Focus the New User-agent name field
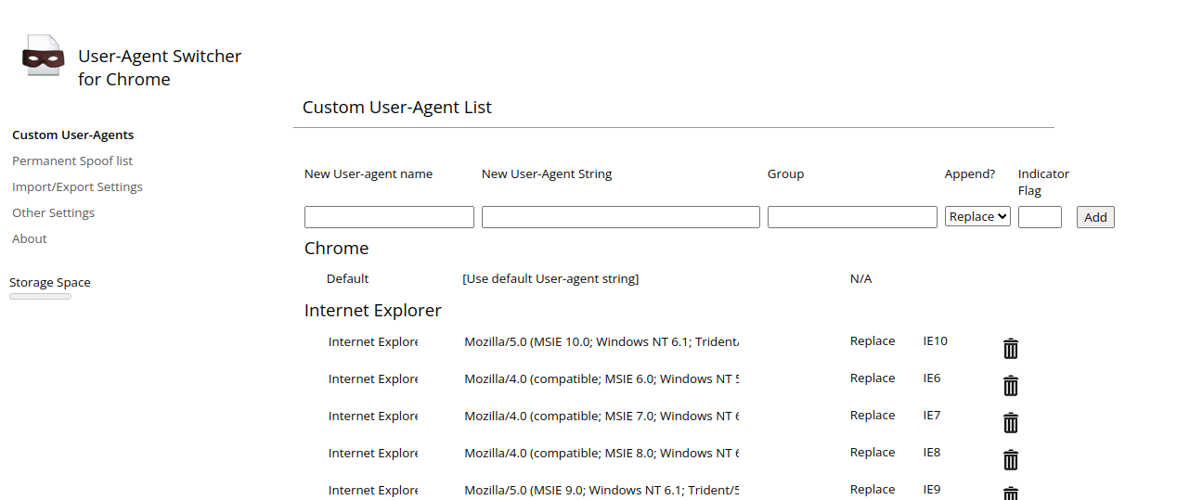 tap(389, 217)
